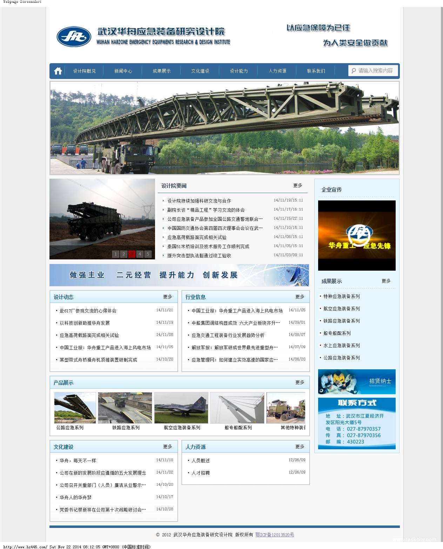Open the 联系我们 navigation menu
443x549 pixels.
tap(315, 71)
